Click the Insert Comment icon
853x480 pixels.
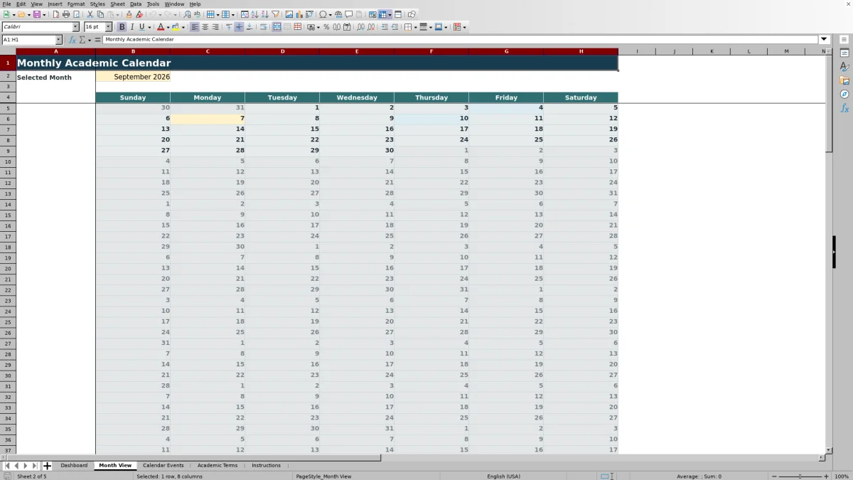[348, 14]
